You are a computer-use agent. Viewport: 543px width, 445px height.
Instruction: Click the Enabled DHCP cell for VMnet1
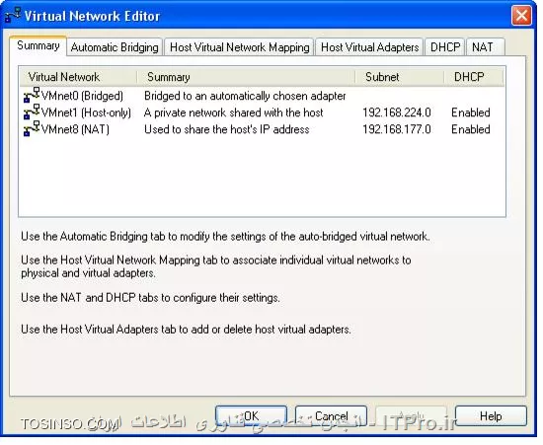click(471, 112)
